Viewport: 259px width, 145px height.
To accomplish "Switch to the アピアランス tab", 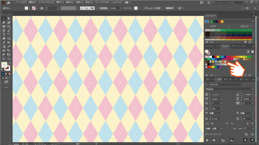I will pos(210,46).
